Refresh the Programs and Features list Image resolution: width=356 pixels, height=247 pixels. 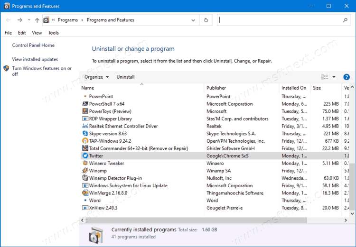click(x=206, y=20)
